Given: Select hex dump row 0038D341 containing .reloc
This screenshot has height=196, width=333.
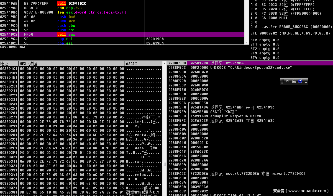Looking at the screenshot, I should pyautogui.click(x=81, y=175).
